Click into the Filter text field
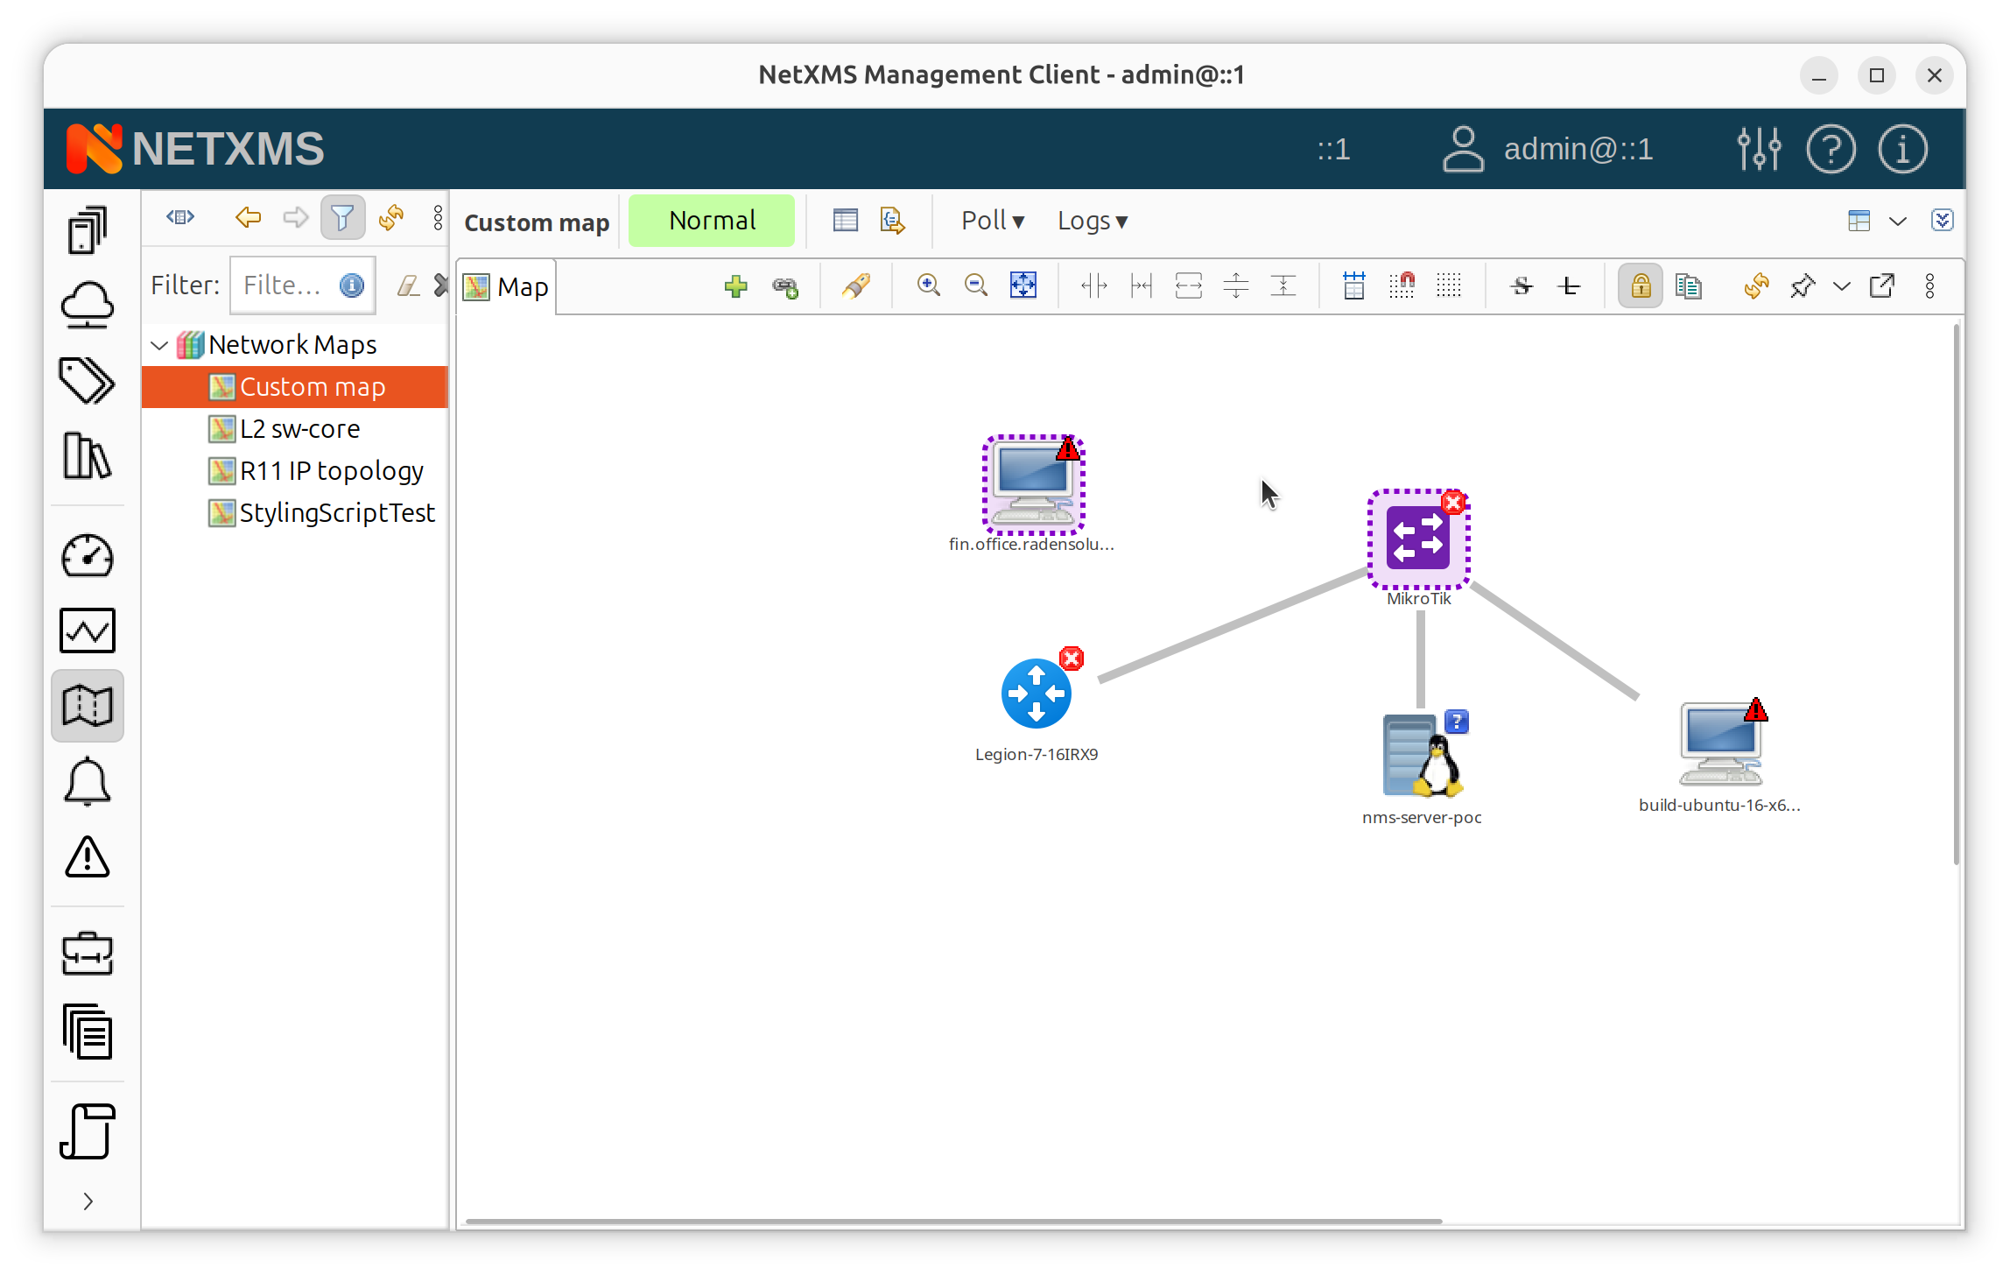2010x1275 pixels. [285, 285]
